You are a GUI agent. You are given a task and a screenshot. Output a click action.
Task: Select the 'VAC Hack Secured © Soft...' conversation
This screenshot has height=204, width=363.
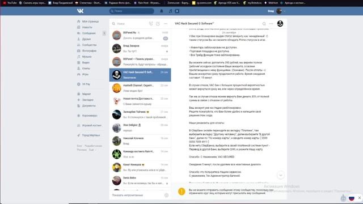point(140,75)
